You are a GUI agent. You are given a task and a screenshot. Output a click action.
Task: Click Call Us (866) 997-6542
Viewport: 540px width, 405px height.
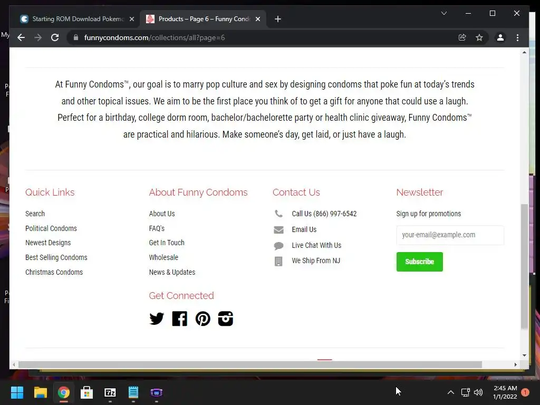(324, 214)
